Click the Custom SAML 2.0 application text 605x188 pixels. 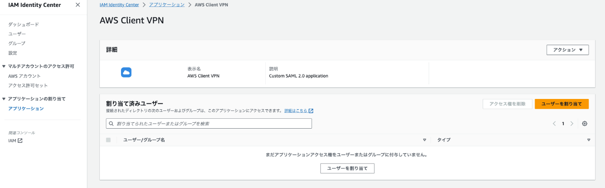[x=299, y=76]
